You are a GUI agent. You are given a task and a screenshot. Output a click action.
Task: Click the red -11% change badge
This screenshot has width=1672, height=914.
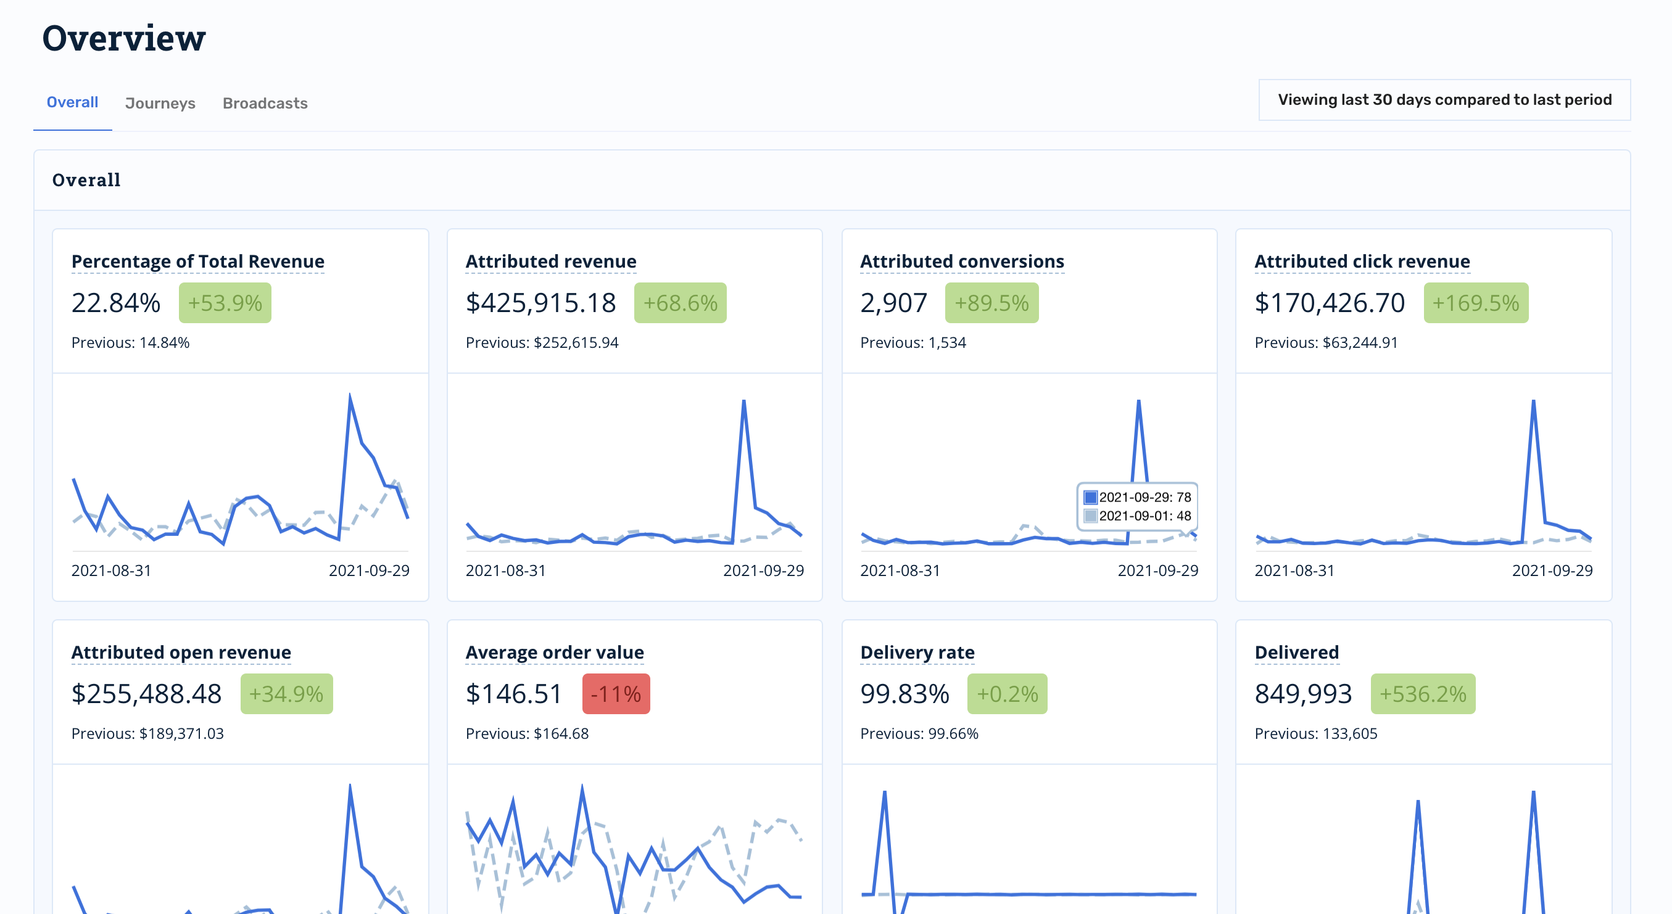(615, 694)
